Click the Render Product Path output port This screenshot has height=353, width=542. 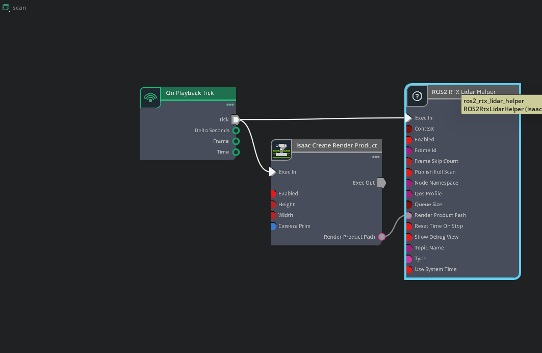pyautogui.click(x=381, y=237)
